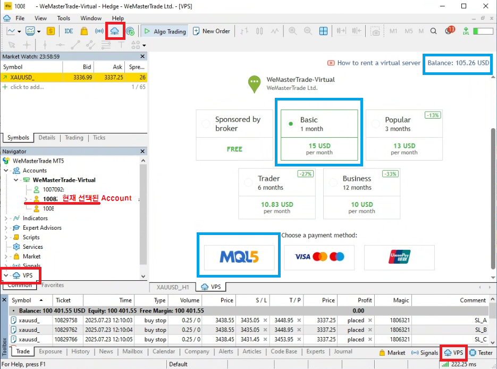Remove S/L of order 10829762
This screenshot has height=369, width=497.
click(265, 330)
